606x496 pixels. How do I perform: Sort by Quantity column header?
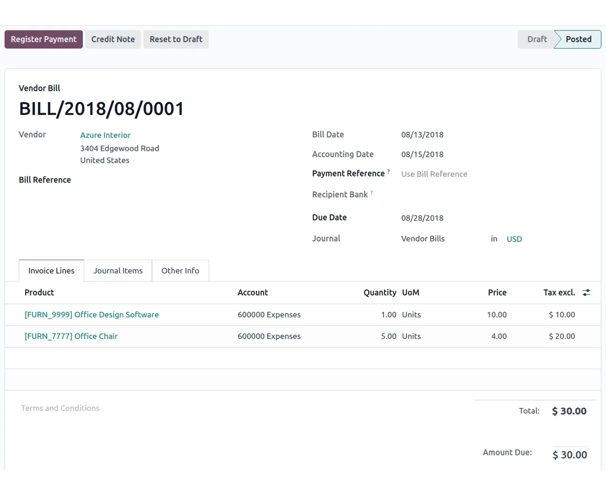(x=380, y=293)
